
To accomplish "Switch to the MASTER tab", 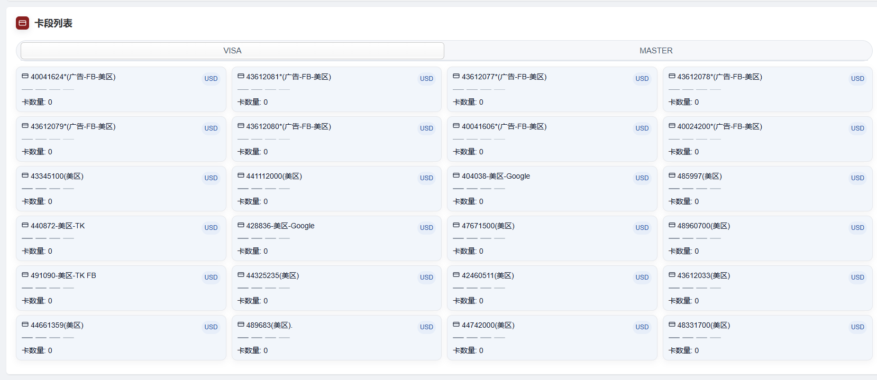I will pyautogui.click(x=656, y=51).
